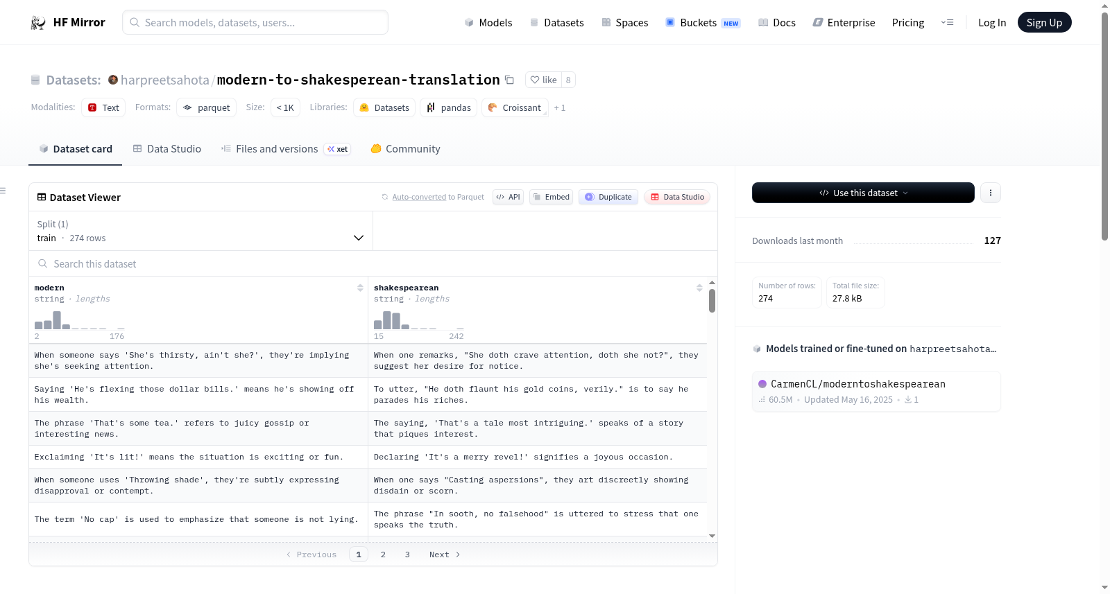
Task: Click the cell "The term 'No cap' is used"
Action: coord(198,519)
